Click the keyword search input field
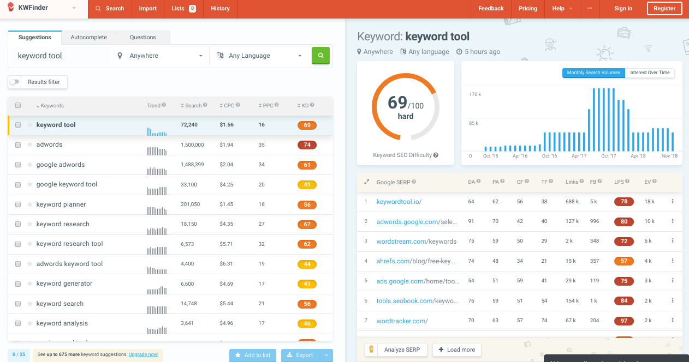This screenshot has width=689, height=362. (x=60, y=56)
